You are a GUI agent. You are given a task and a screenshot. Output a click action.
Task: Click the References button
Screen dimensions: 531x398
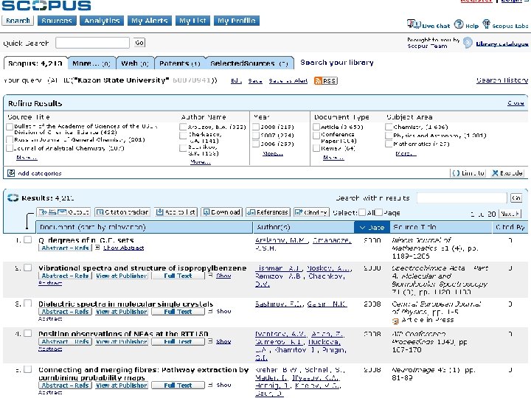tap(268, 212)
